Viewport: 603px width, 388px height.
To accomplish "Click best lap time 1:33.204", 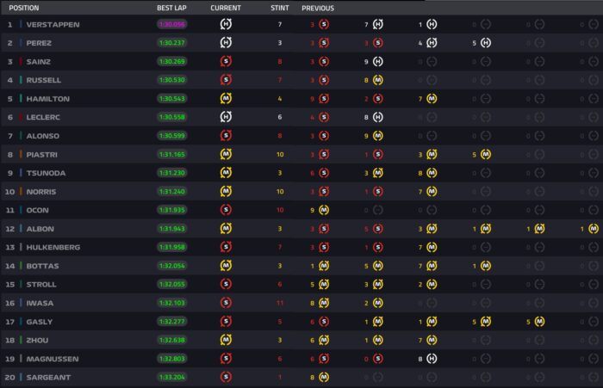I will (x=172, y=377).
